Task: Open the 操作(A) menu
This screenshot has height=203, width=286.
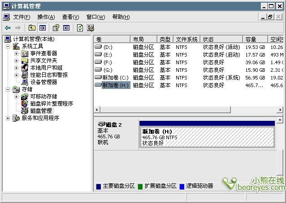Action: tap(46, 17)
